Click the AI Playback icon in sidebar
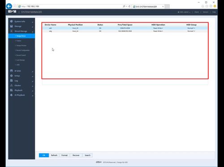 point(12,95)
